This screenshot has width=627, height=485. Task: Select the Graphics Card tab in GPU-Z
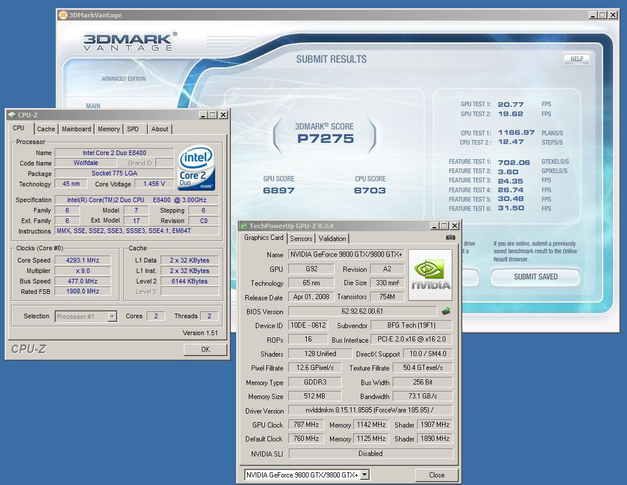click(263, 238)
